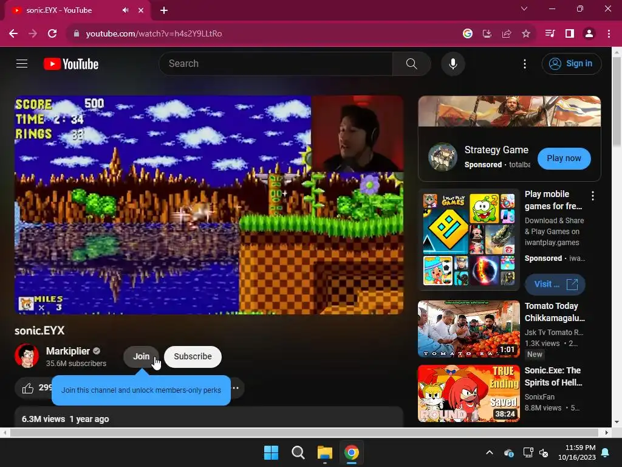Viewport: 622px width, 467px height.
Task: Open OneDrive cloud tray icon
Action: click(x=509, y=452)
